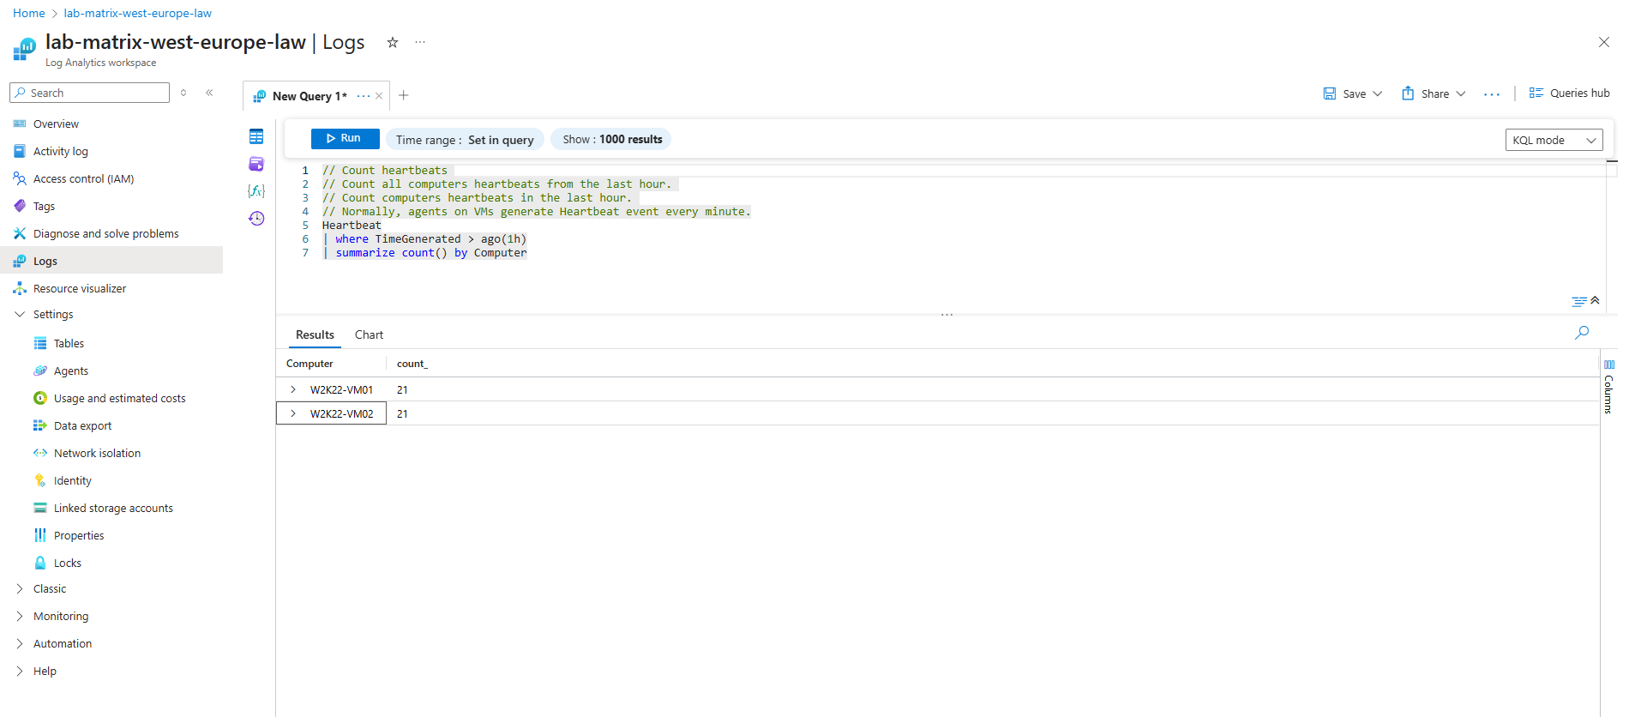Open the KQL mode dropdown
Viewport: 1629px width, 717px height.
click(x=1554, y=140)
